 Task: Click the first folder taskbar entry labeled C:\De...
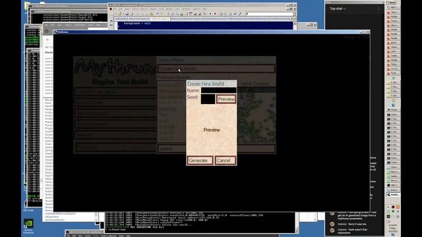click(393, 82)
